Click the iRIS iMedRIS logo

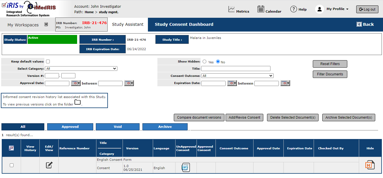coord(29,9)
